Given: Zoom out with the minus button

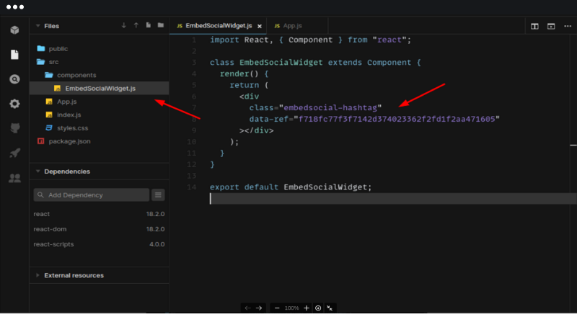Looking at the screenshot, I should click(x=277, y=308).
